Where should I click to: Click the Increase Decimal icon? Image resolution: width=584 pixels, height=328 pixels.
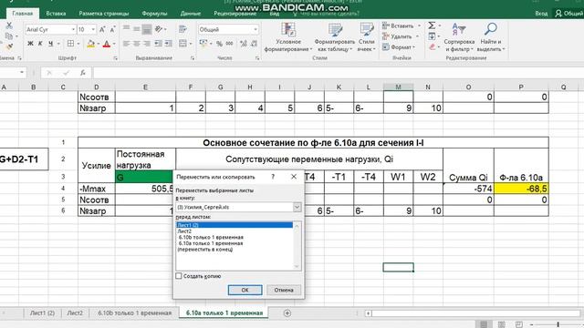click(244, 44)
